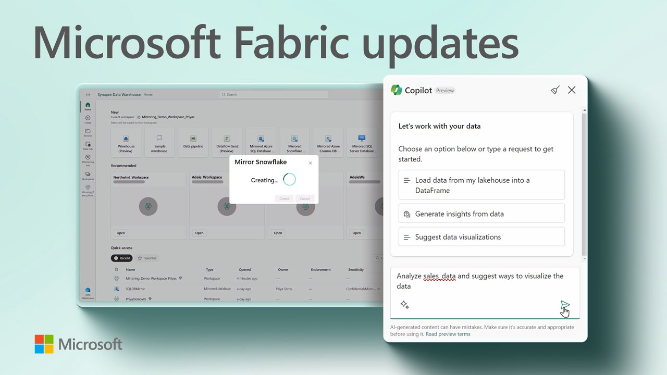Open the Northwind_Workspace card

click(x=120, y=233)
